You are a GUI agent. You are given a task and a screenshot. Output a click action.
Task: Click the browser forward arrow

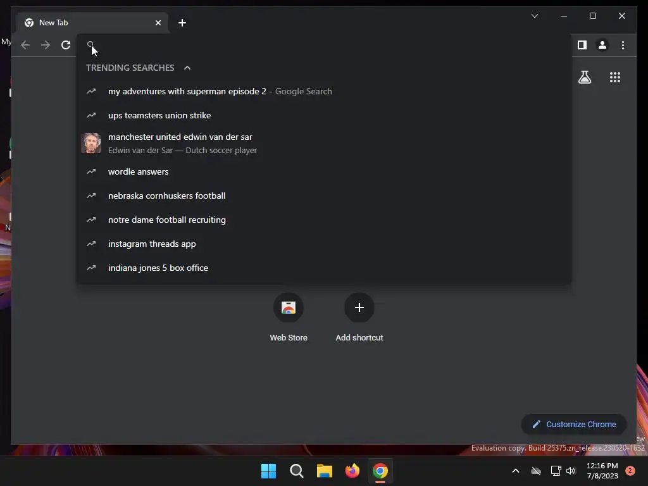pos(46,45)
